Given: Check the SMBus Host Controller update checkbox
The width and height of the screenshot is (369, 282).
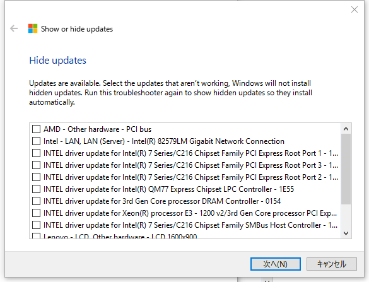Looking at the screenshot, I should click(x=36, y=225).
